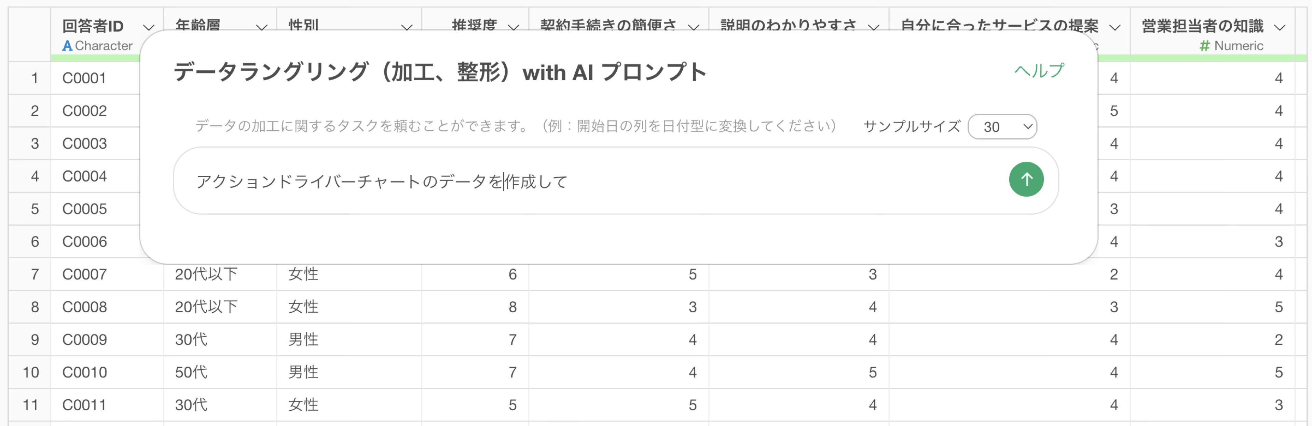Select row number 7

tap(35, 274)
